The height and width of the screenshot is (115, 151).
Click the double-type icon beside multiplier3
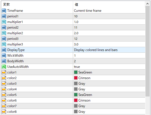click(x=4, y=44)
